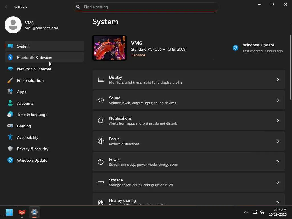
Task: Open the Storage row chevron
Action: click(278, 182)
